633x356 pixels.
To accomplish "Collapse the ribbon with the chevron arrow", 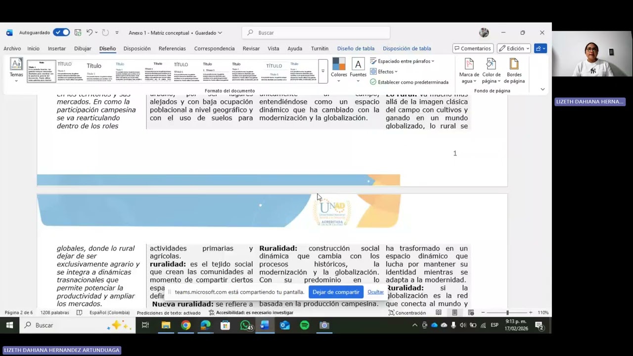I will (543, 89).
